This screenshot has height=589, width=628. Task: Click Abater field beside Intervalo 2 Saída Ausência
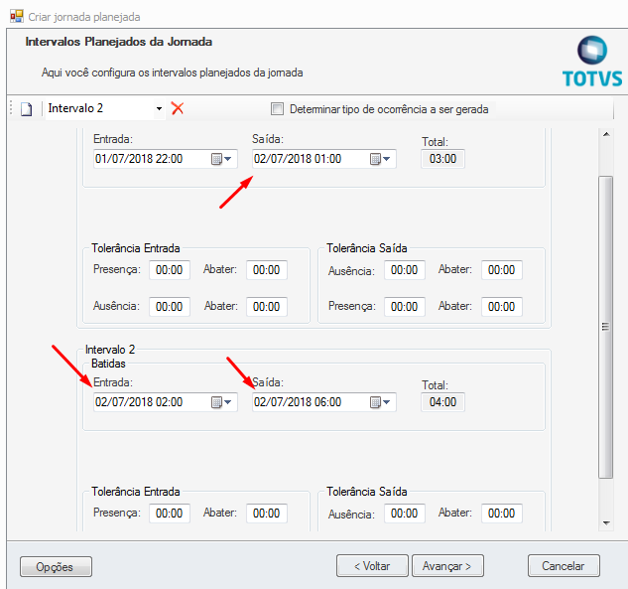pos(502,514)
